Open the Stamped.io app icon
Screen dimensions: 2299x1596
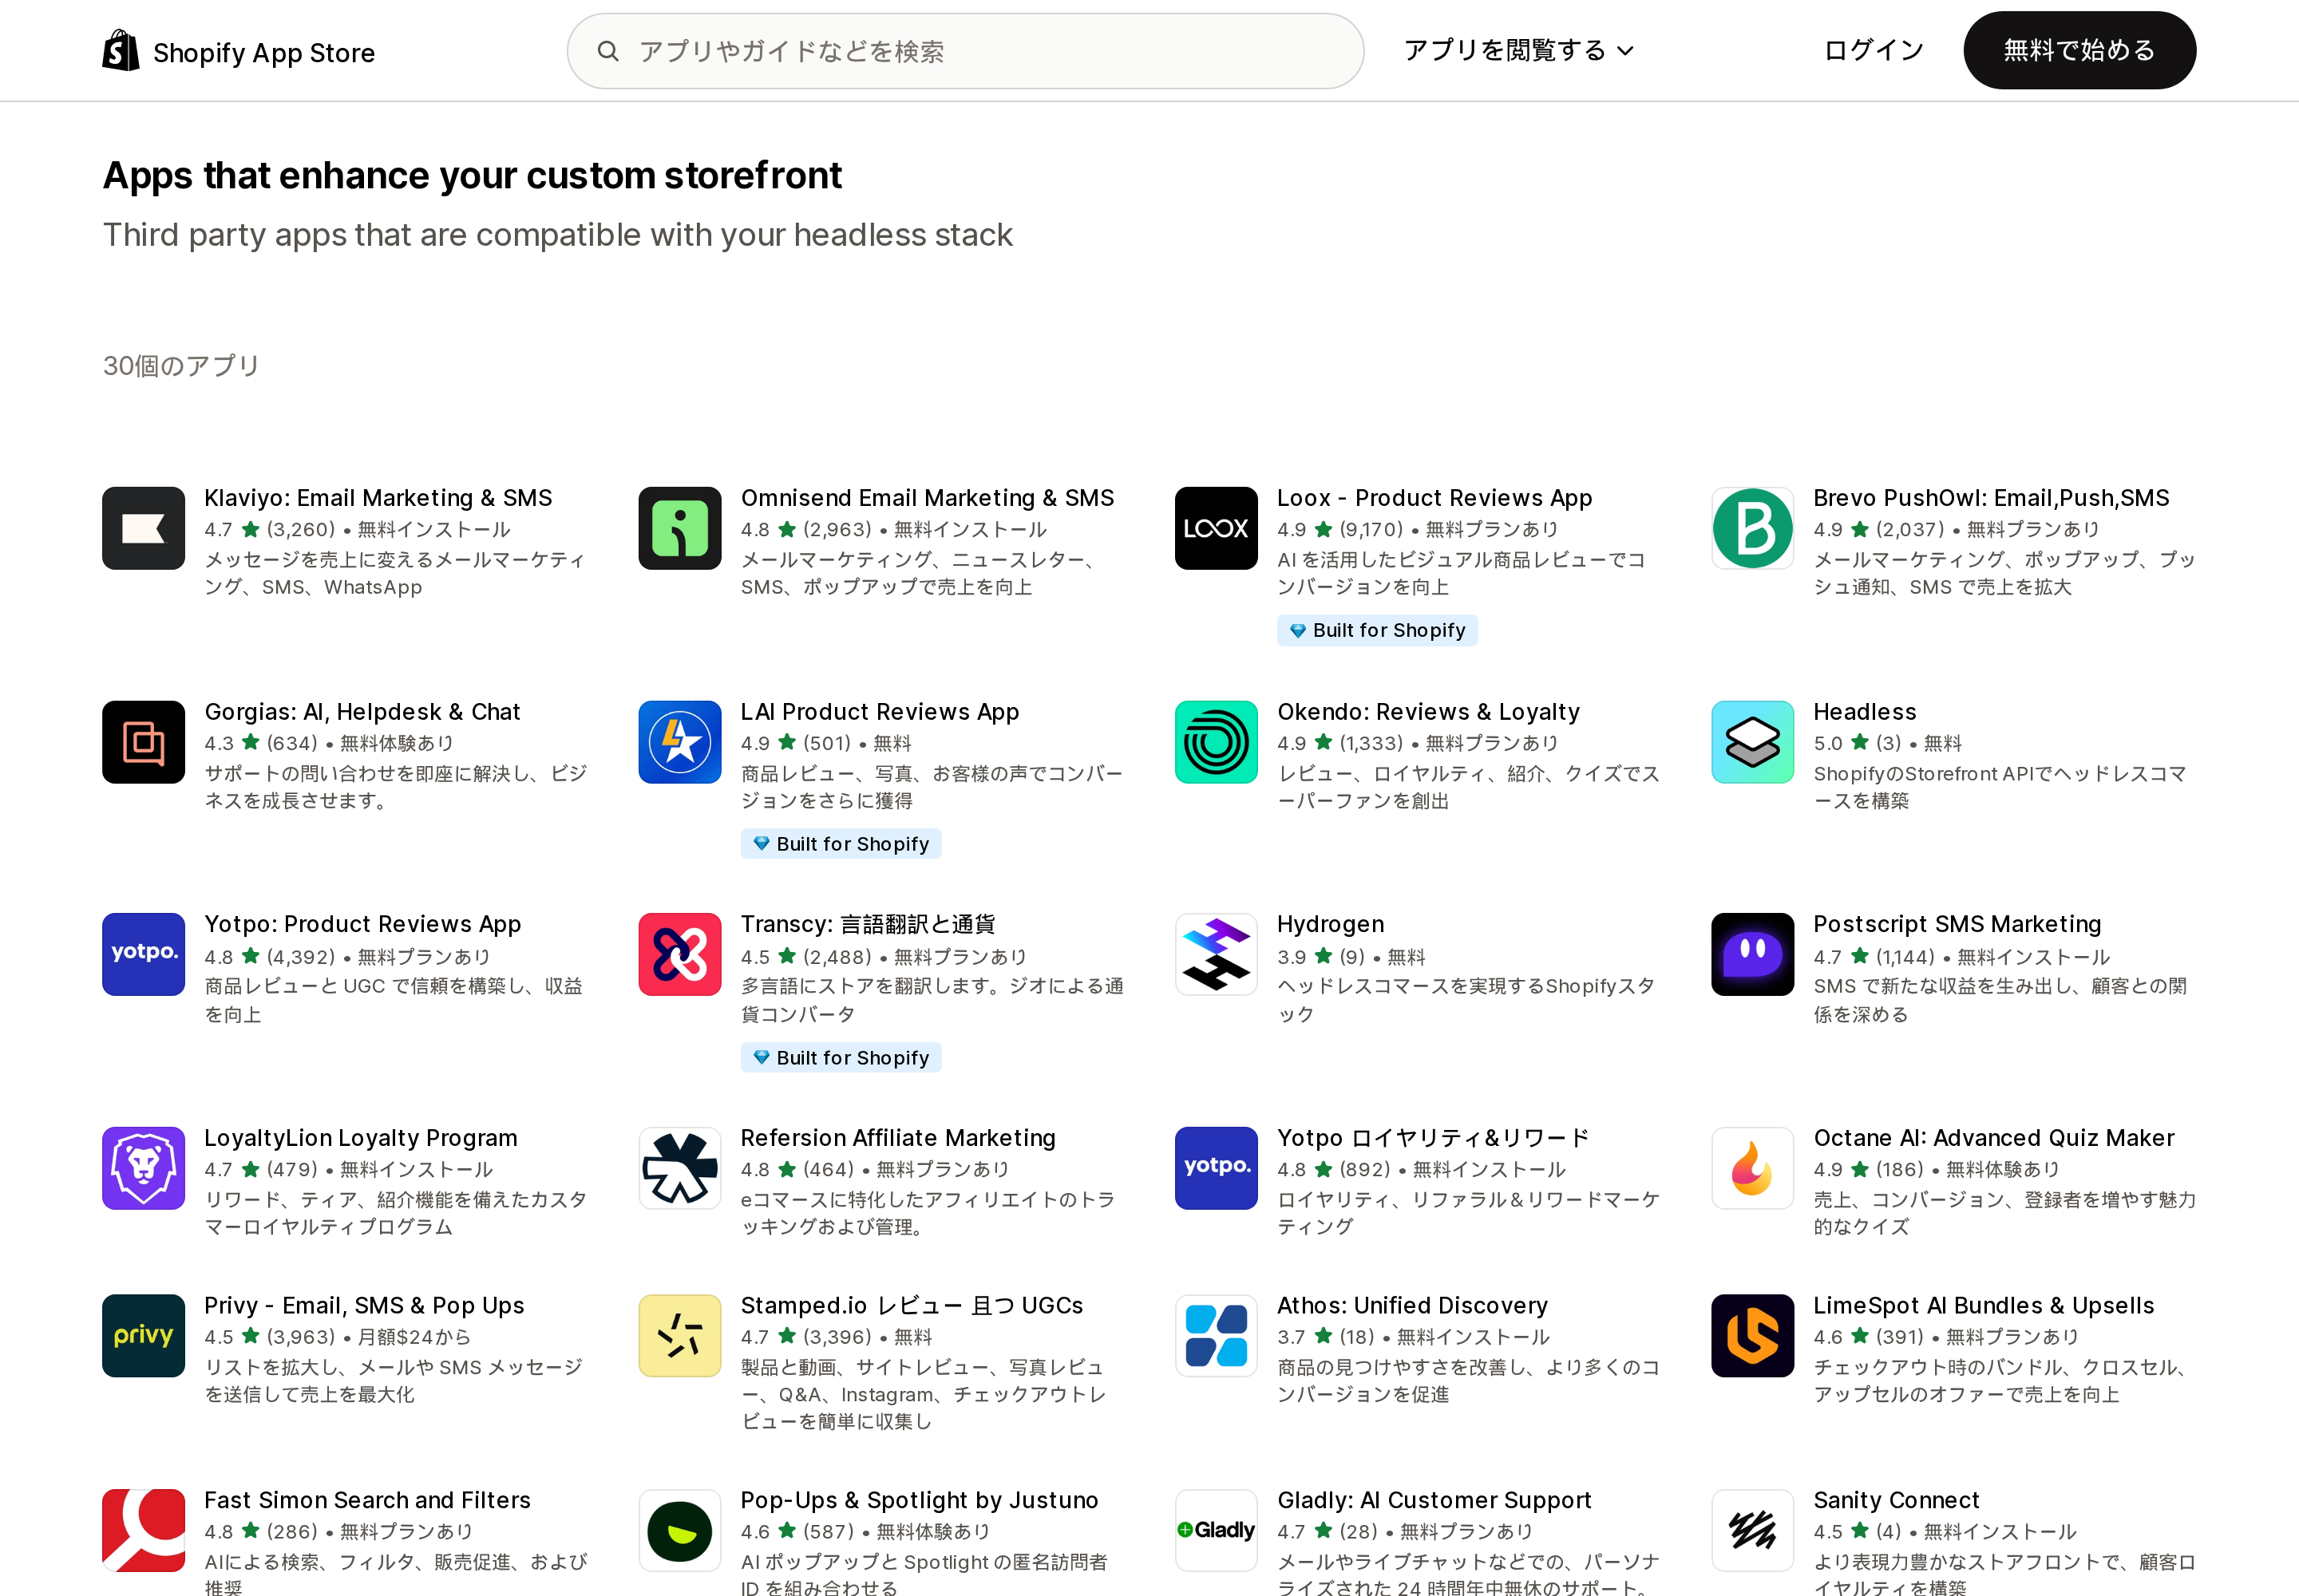coord(679,1336)
